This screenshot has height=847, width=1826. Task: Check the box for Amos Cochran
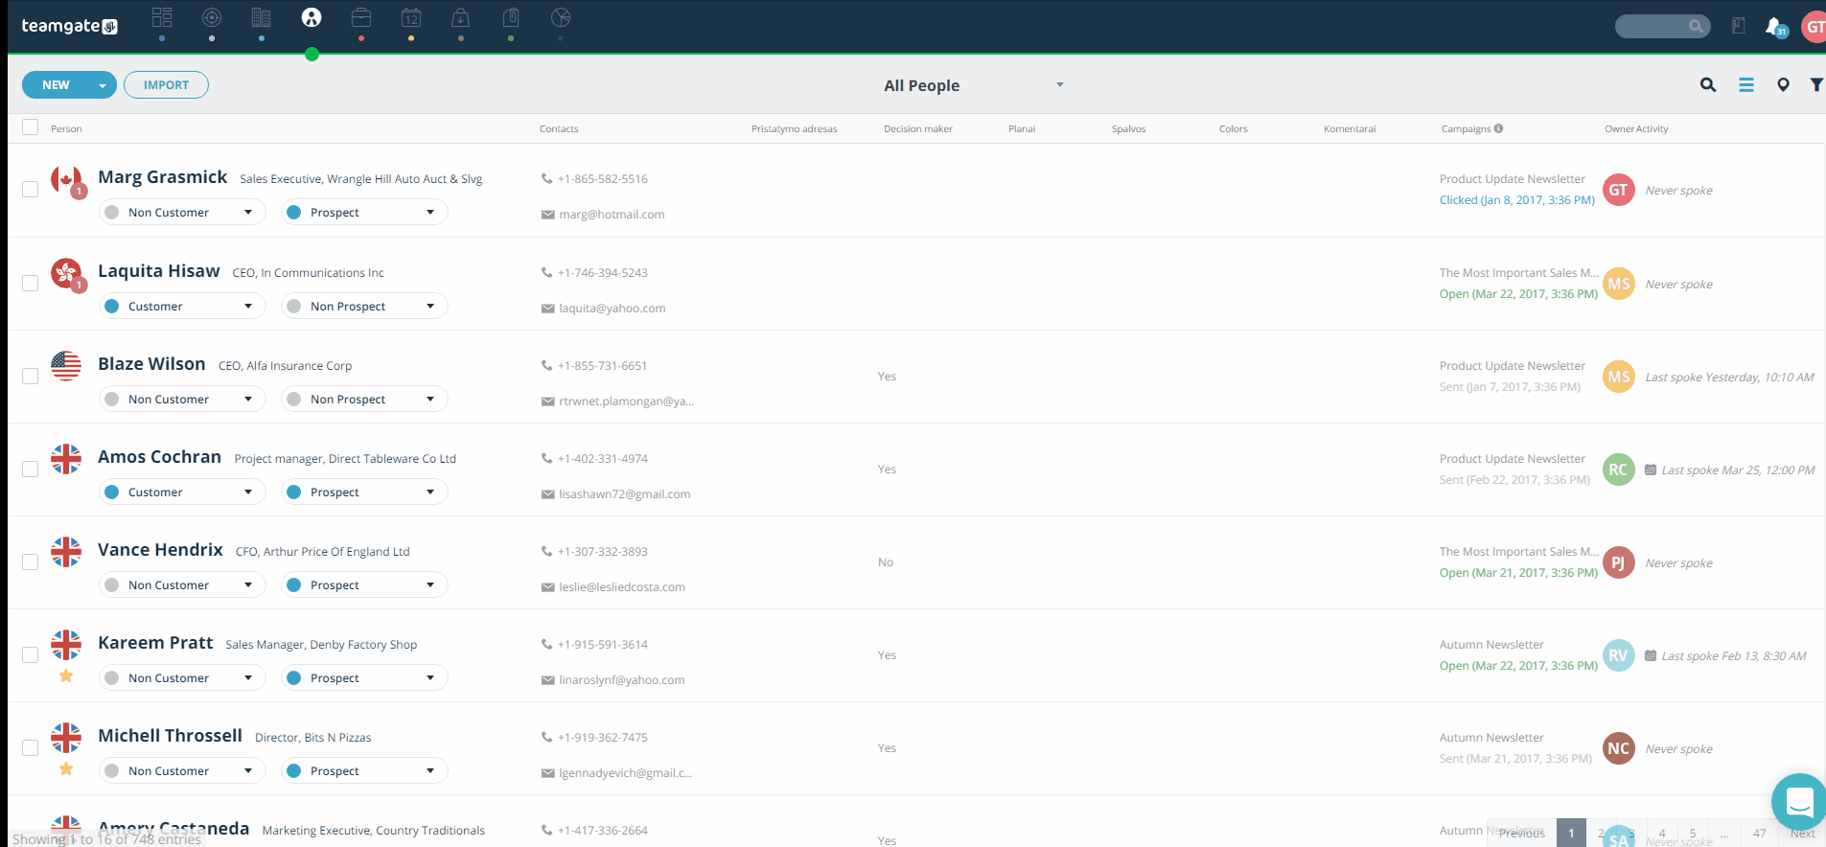point(31,469)
